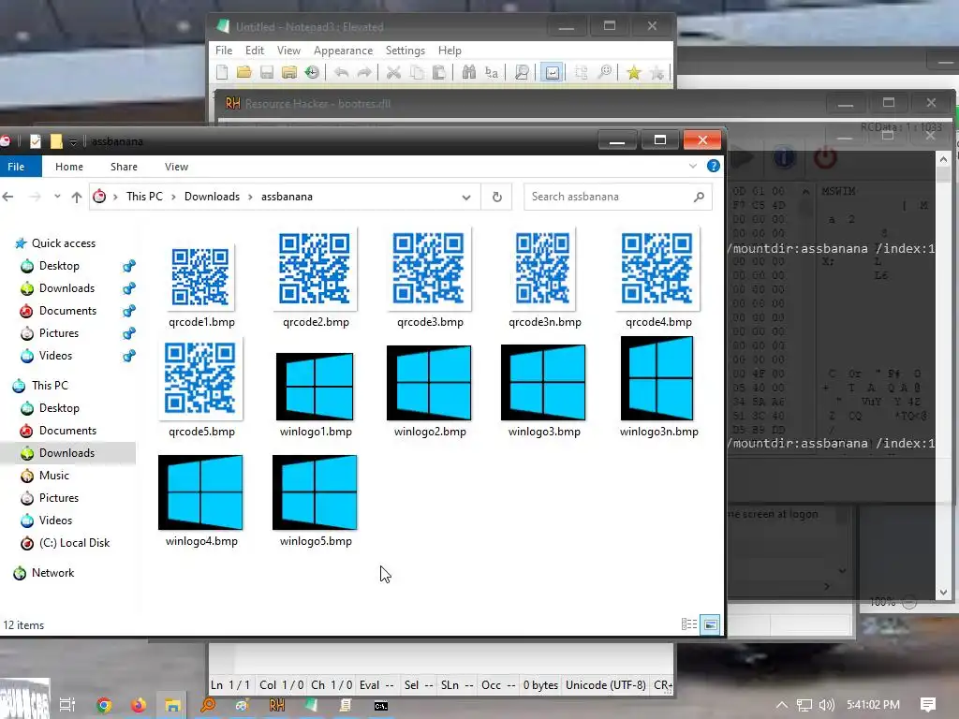
Task: Open Explorer help question mark icon
Action: (713, 166)
